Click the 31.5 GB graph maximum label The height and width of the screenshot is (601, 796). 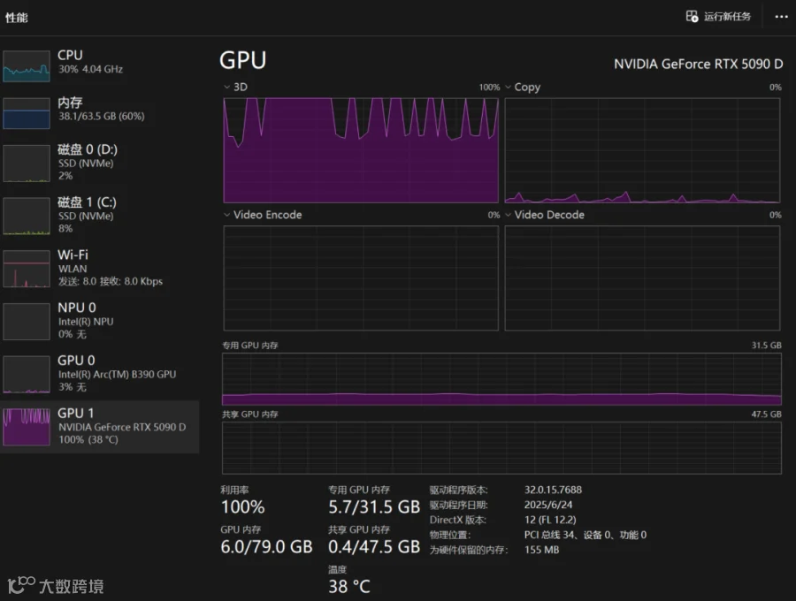point(766,346)
